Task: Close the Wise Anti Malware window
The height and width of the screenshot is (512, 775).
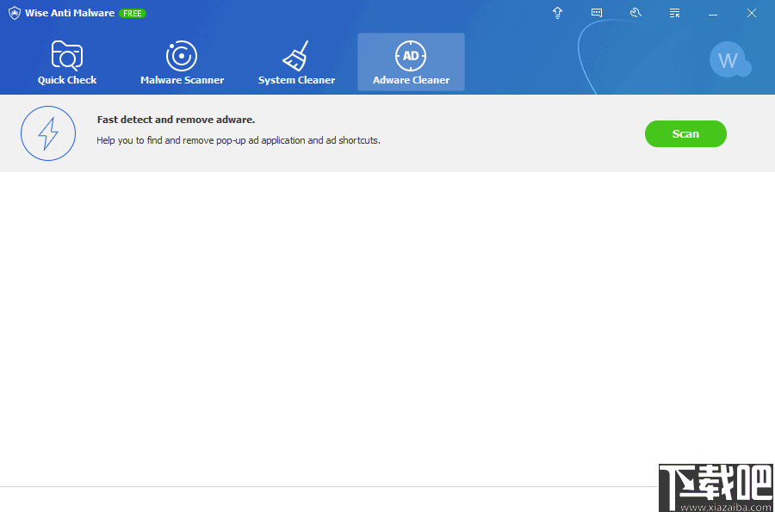Action: point(751,13)
